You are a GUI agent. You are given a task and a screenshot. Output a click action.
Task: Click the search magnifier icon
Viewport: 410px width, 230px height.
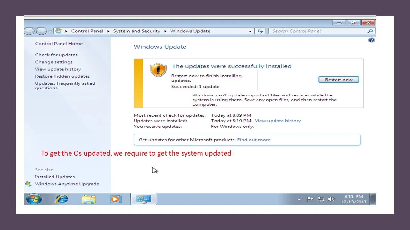[370, 31]
